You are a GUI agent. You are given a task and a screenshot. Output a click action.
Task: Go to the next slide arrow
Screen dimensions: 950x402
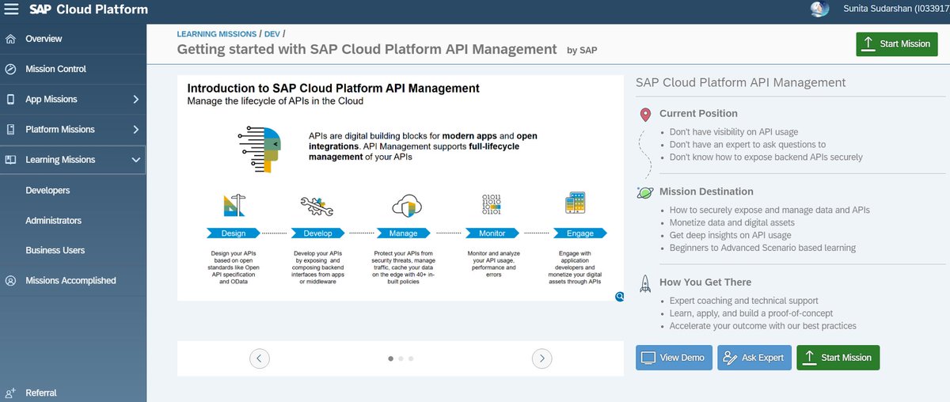pos(541,358)
